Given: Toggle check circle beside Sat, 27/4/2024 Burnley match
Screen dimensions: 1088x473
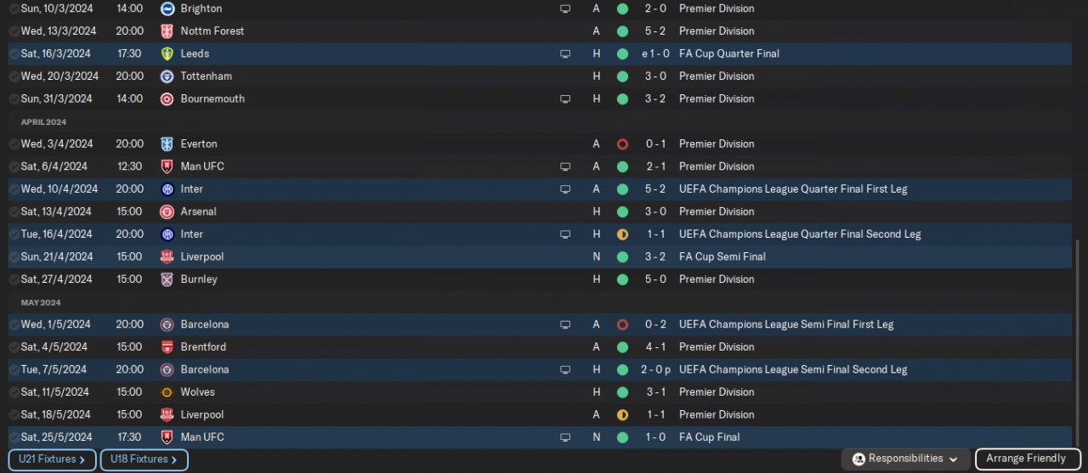Looking at the screenshot, I should tap(14, 279).
